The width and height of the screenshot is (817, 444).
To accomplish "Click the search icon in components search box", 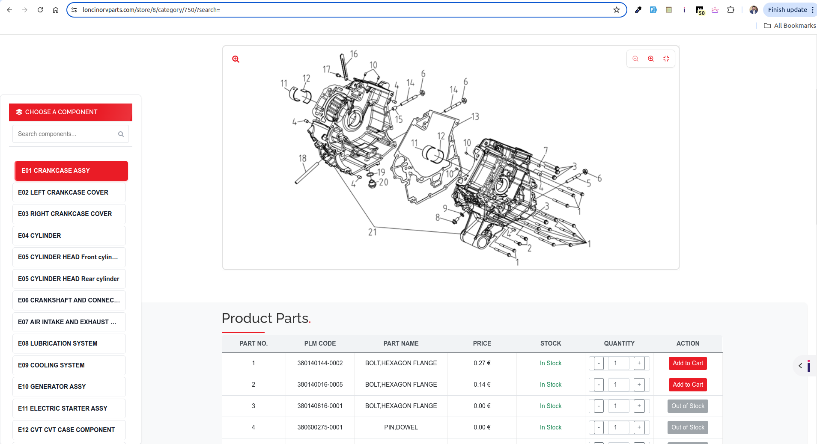I will point(121,134).
